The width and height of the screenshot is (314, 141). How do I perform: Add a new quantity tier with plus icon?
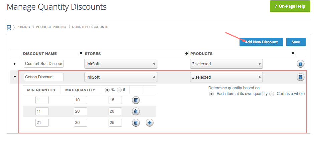coord(149,123)
